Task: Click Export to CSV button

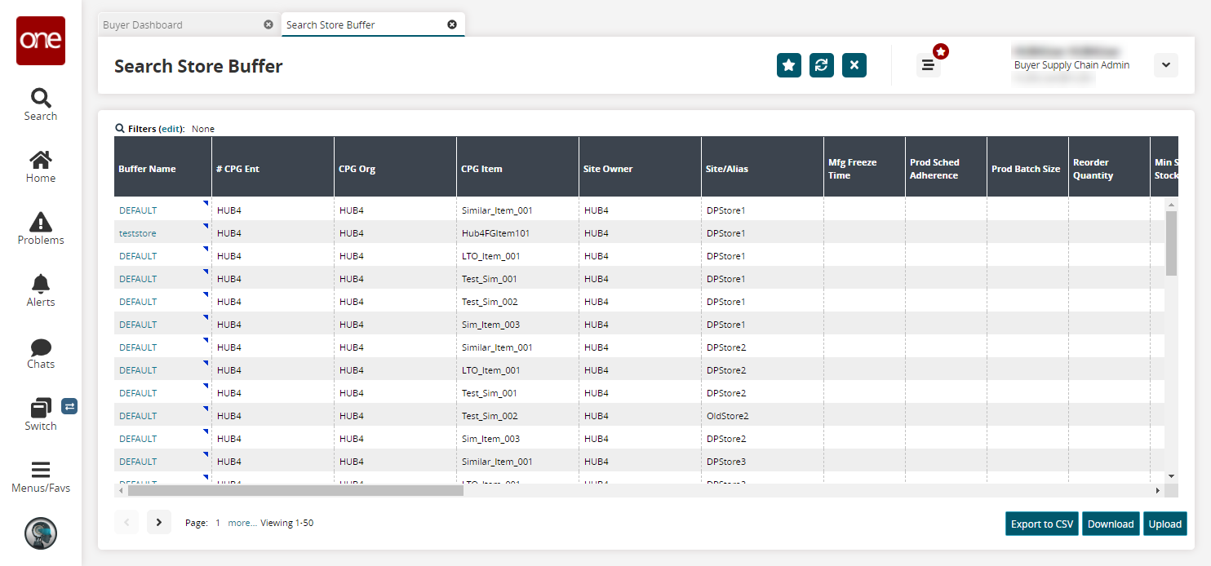Action: [1041, 524]
